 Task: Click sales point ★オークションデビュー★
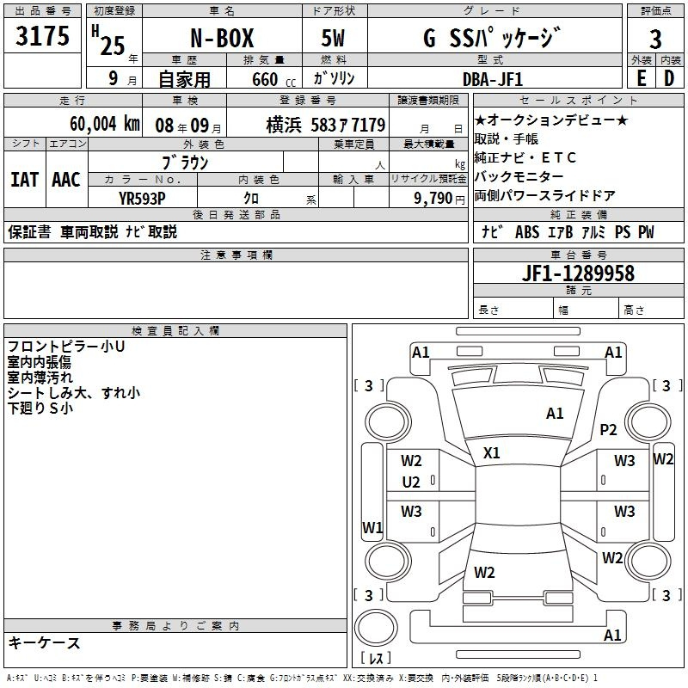pos(551,120)
